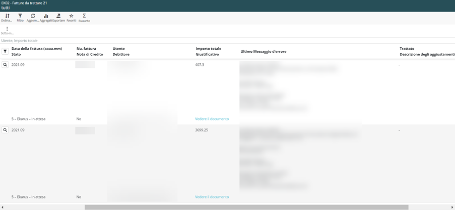The width and height of the screenshot is (455, 210).
Task: Open Vedere il documento link for second invoice
Action: [x=212, y=197]
